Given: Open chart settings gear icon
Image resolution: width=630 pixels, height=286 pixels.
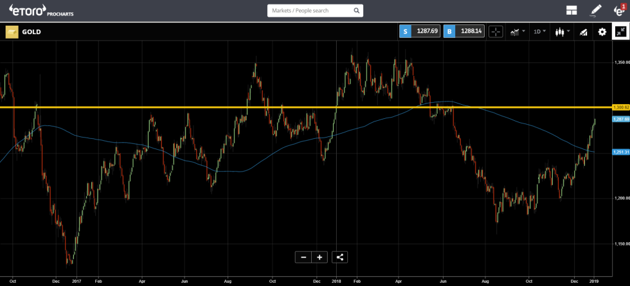Looking at the screenshot, I should (602, 31).
